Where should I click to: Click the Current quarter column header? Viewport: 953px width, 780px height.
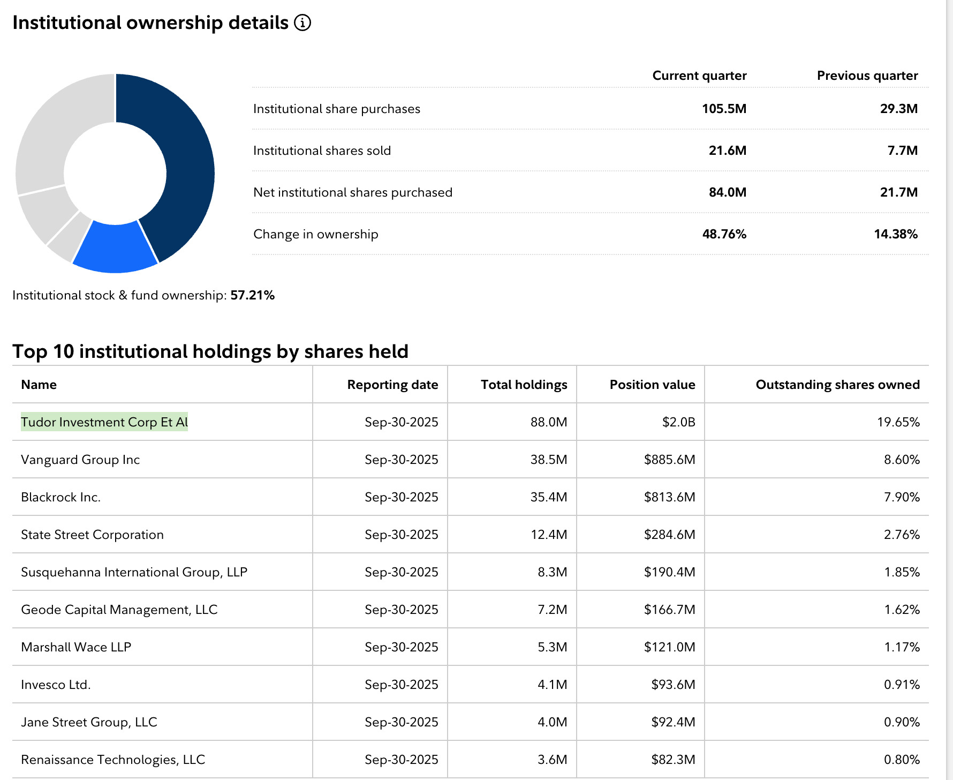pyautogui.click(x=699, y=76)
